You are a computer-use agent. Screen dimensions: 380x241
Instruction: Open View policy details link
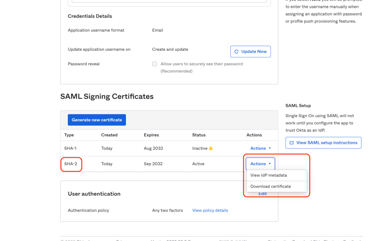point(210,211)
